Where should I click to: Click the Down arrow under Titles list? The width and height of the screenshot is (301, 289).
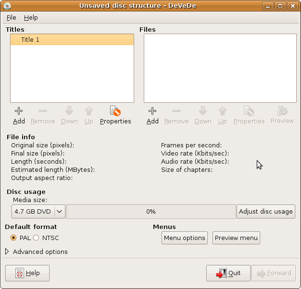coord(69,111)
